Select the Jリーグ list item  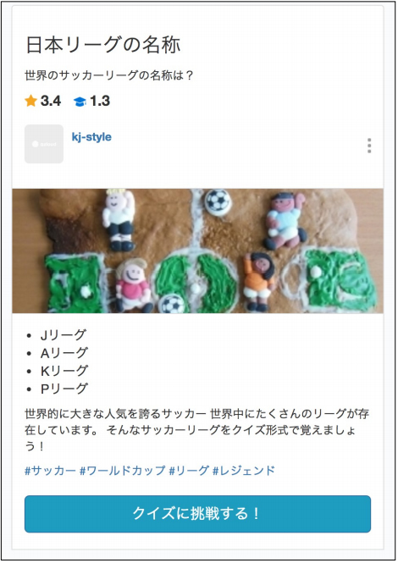click(x=64, y=335)
